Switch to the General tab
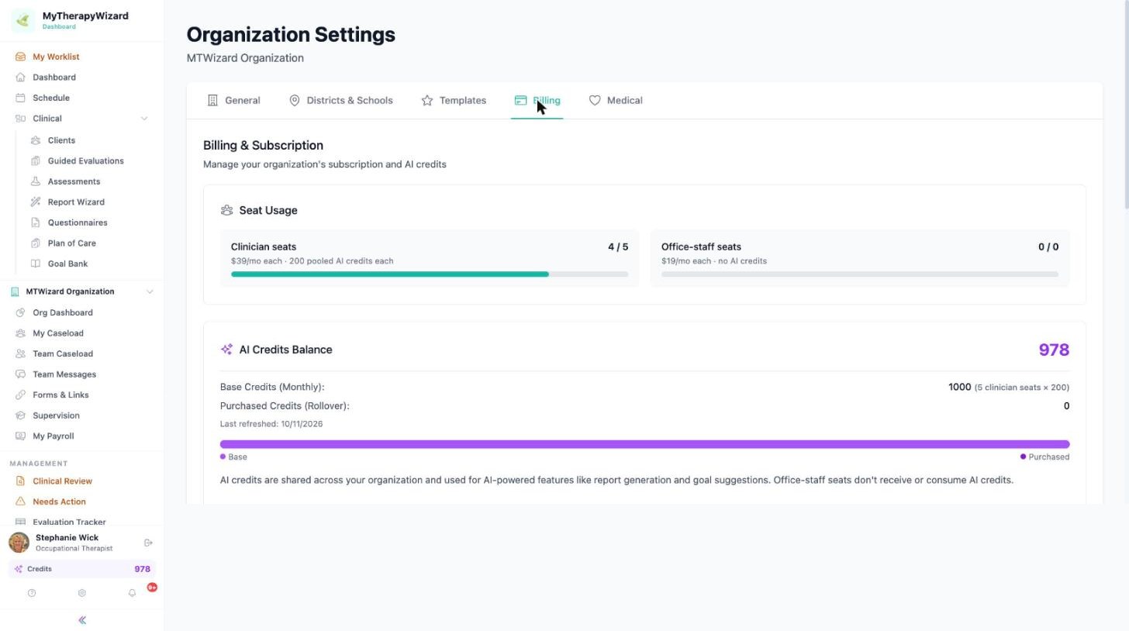Viewport: 1129px width, 631px height. 233,100
